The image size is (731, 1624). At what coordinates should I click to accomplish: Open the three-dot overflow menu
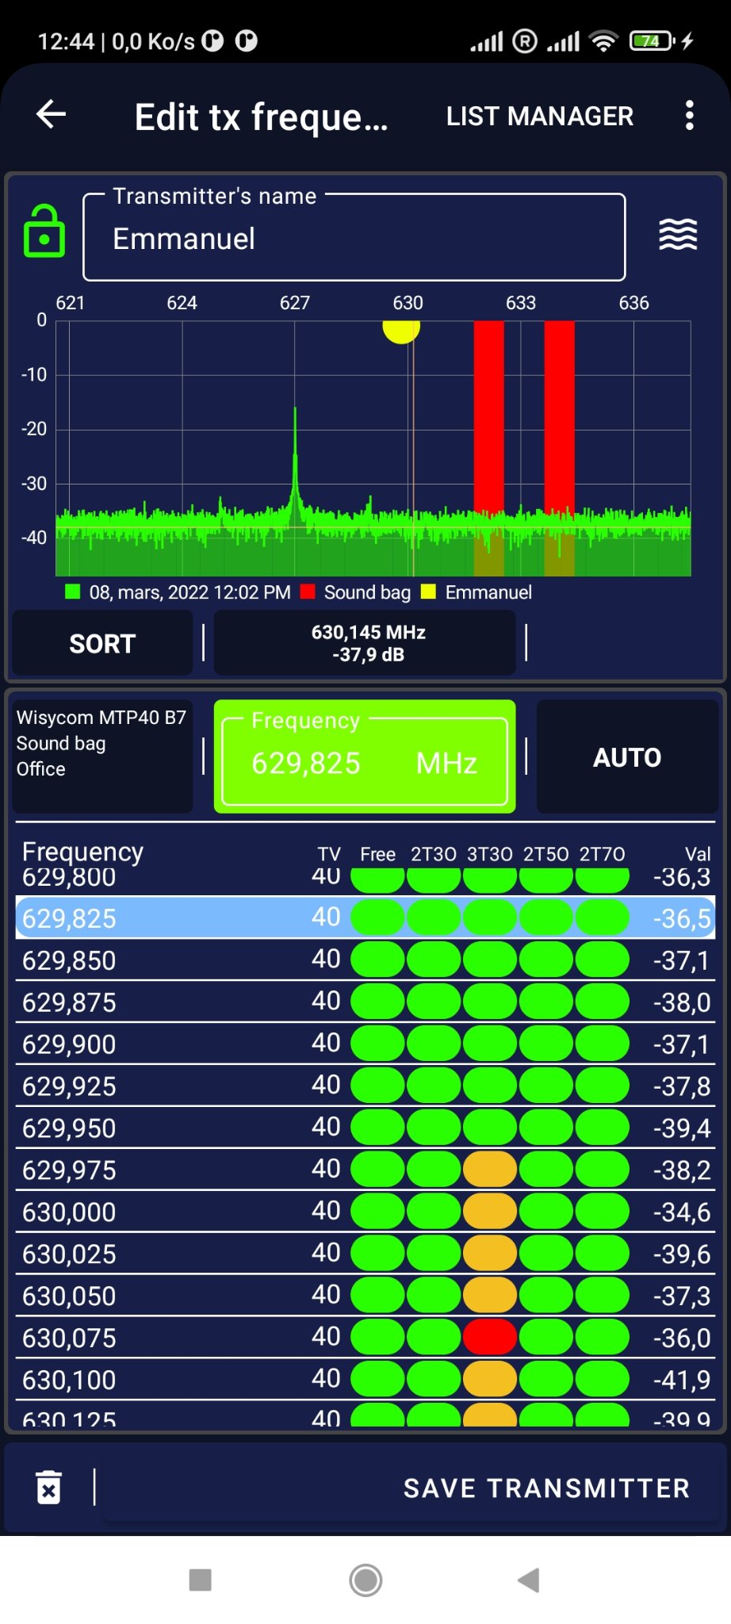pos(689,116)
